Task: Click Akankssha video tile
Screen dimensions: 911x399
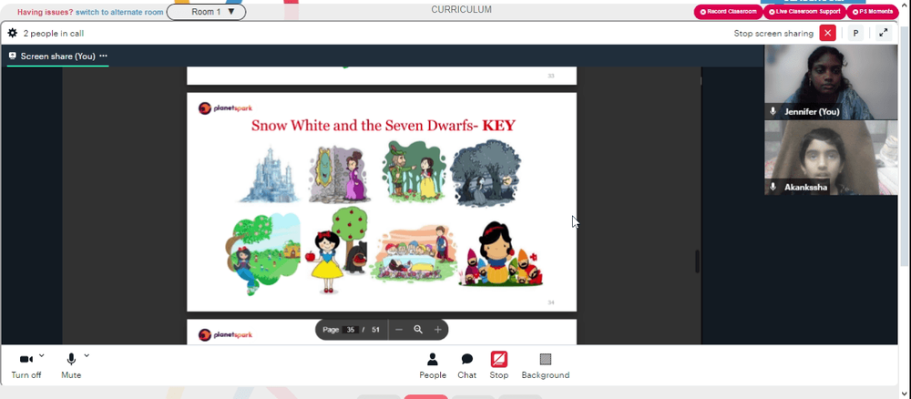Action: point(831,158)
